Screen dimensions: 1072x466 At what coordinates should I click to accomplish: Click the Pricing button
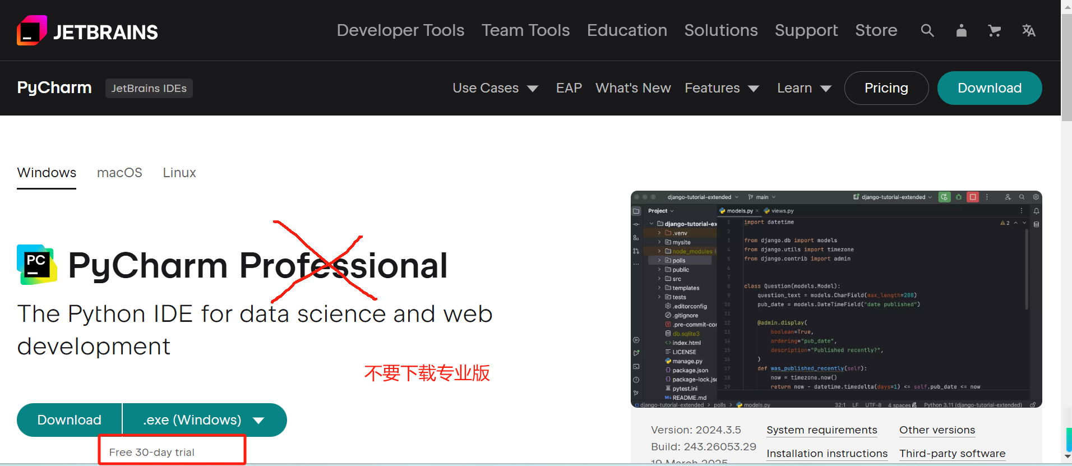point(886,88)
